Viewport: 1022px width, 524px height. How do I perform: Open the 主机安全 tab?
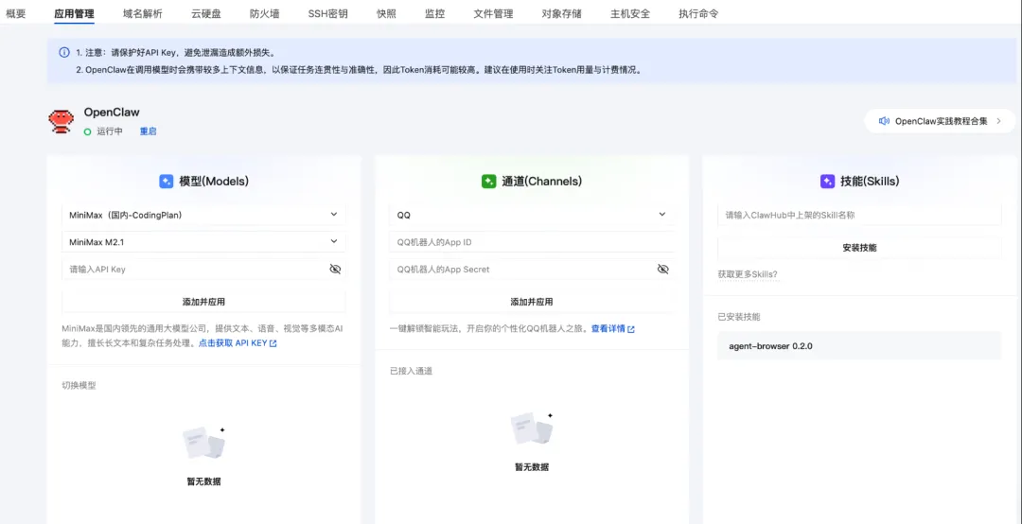[x=630, y=13]
